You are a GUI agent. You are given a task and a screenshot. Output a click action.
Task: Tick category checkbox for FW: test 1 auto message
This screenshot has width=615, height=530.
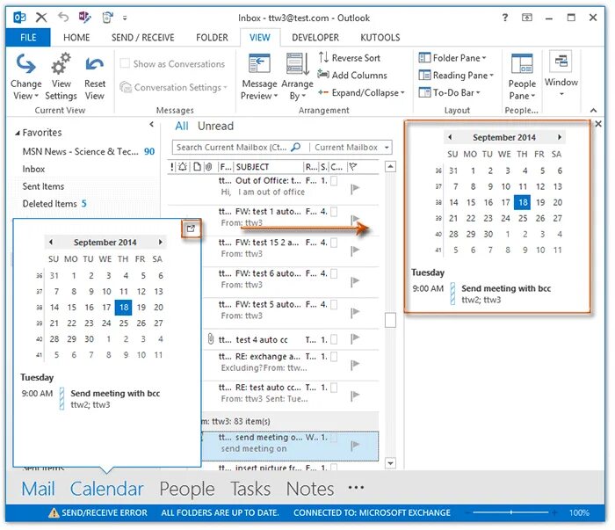point(334,212)
